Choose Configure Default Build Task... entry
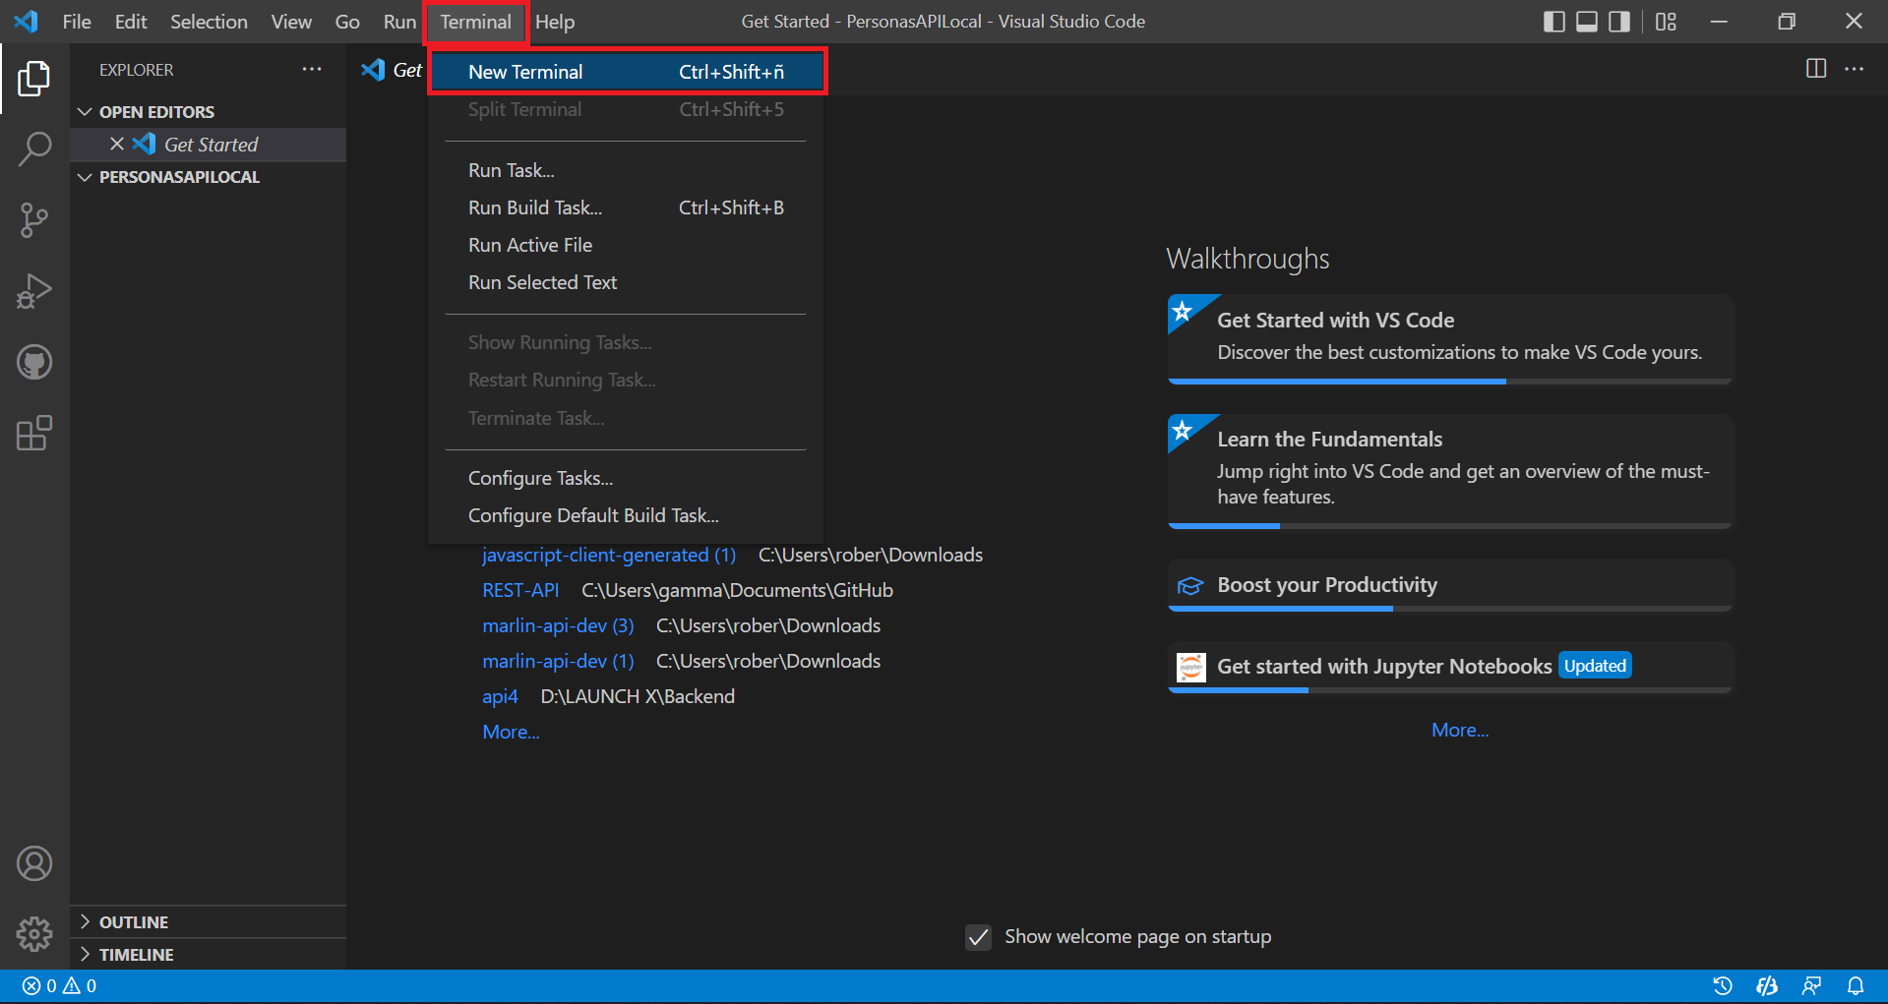The width and height of the screenshot is (1888, 1004). pos(626,515)
